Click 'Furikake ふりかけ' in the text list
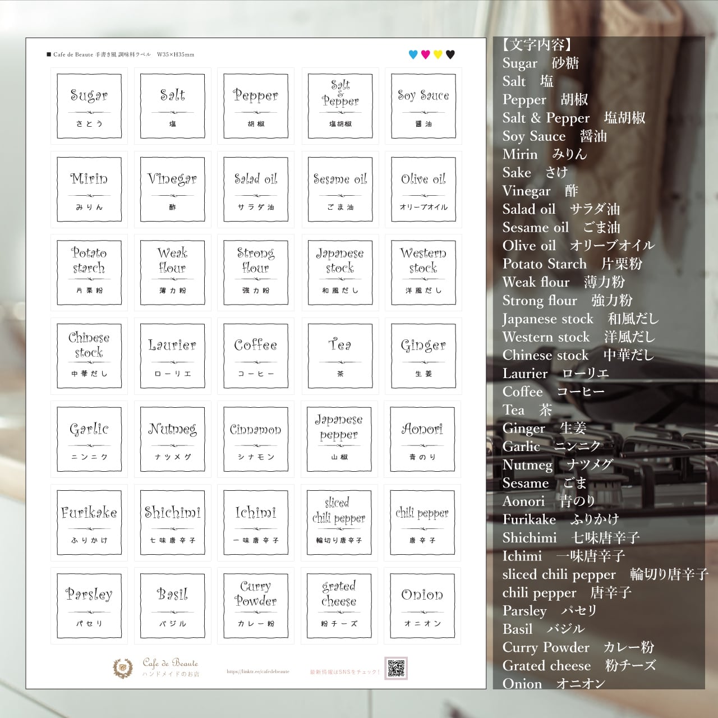 click(561, 519)
